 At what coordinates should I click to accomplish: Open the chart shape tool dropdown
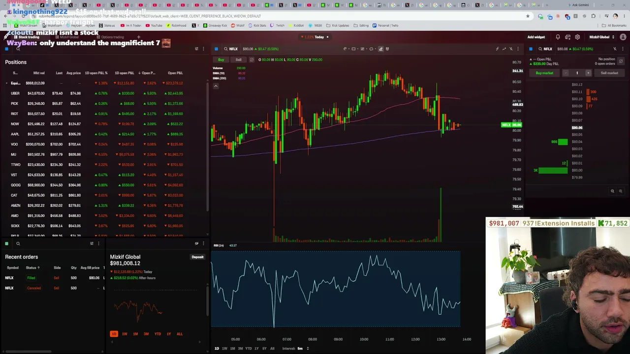point(354,49)
